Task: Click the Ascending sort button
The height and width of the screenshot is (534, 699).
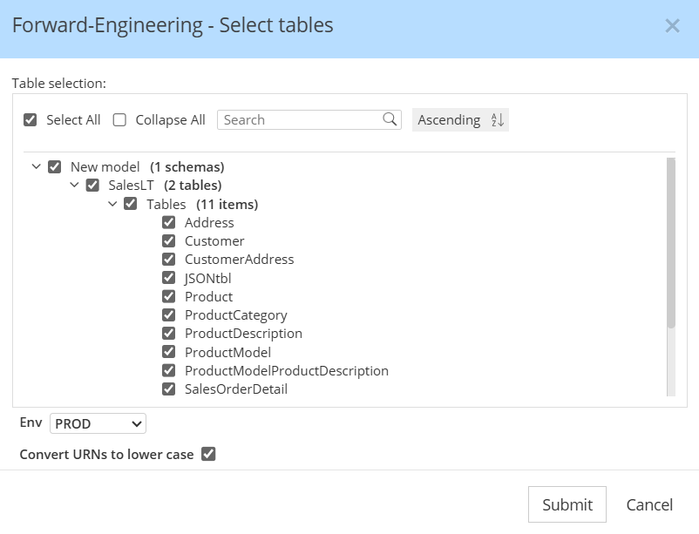Action: [x=449, y=120]
